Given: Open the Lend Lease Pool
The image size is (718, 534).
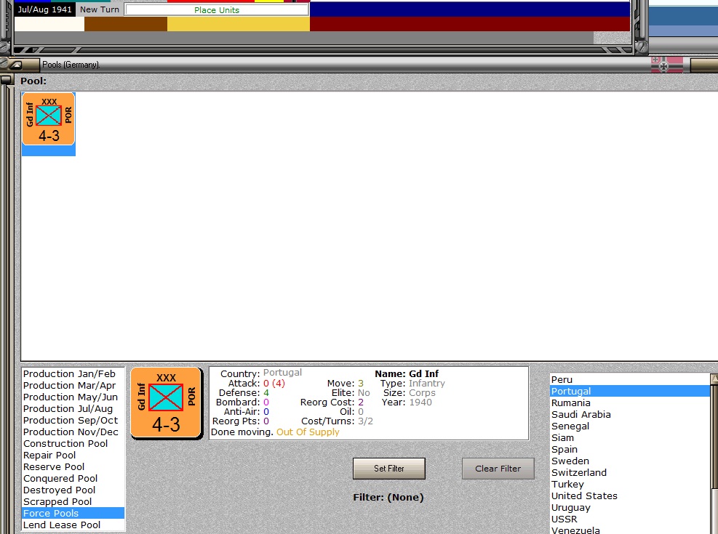Looking at the screenshot, I should [x=73, y=525].
